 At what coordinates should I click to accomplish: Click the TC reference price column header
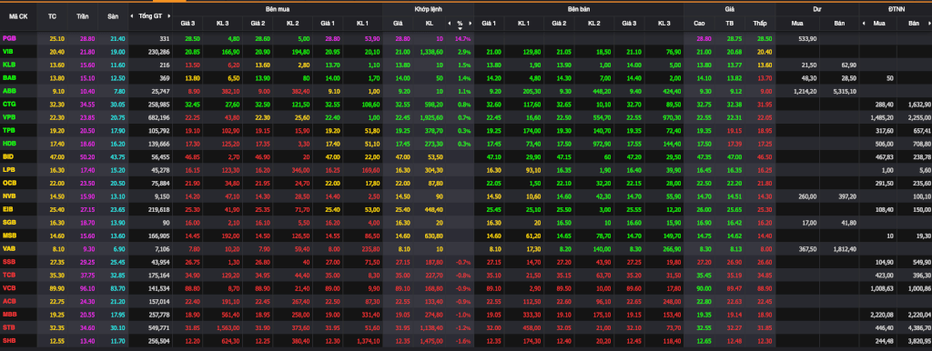pos(52,16)
